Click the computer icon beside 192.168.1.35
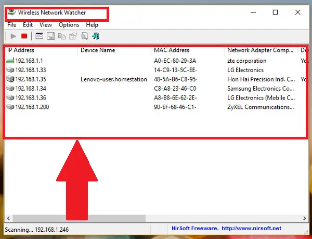Screen dimensions: 312x239 10,79
